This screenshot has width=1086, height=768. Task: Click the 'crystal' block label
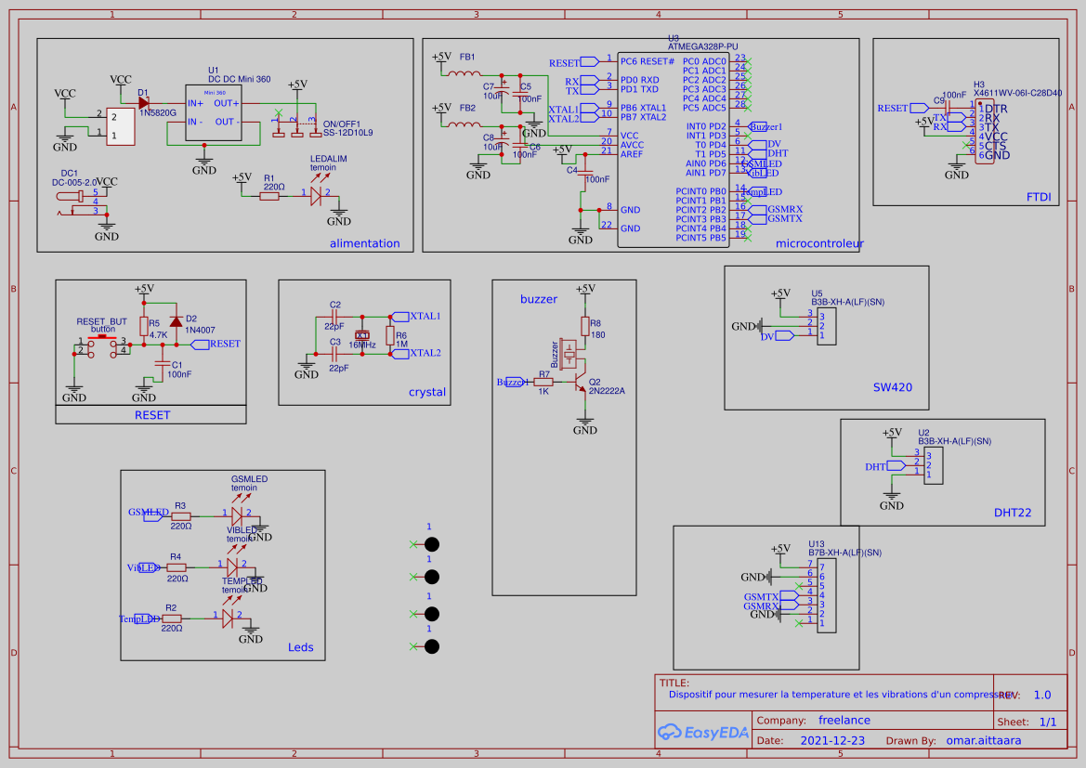pyautogui.click(x=427, y=392)
